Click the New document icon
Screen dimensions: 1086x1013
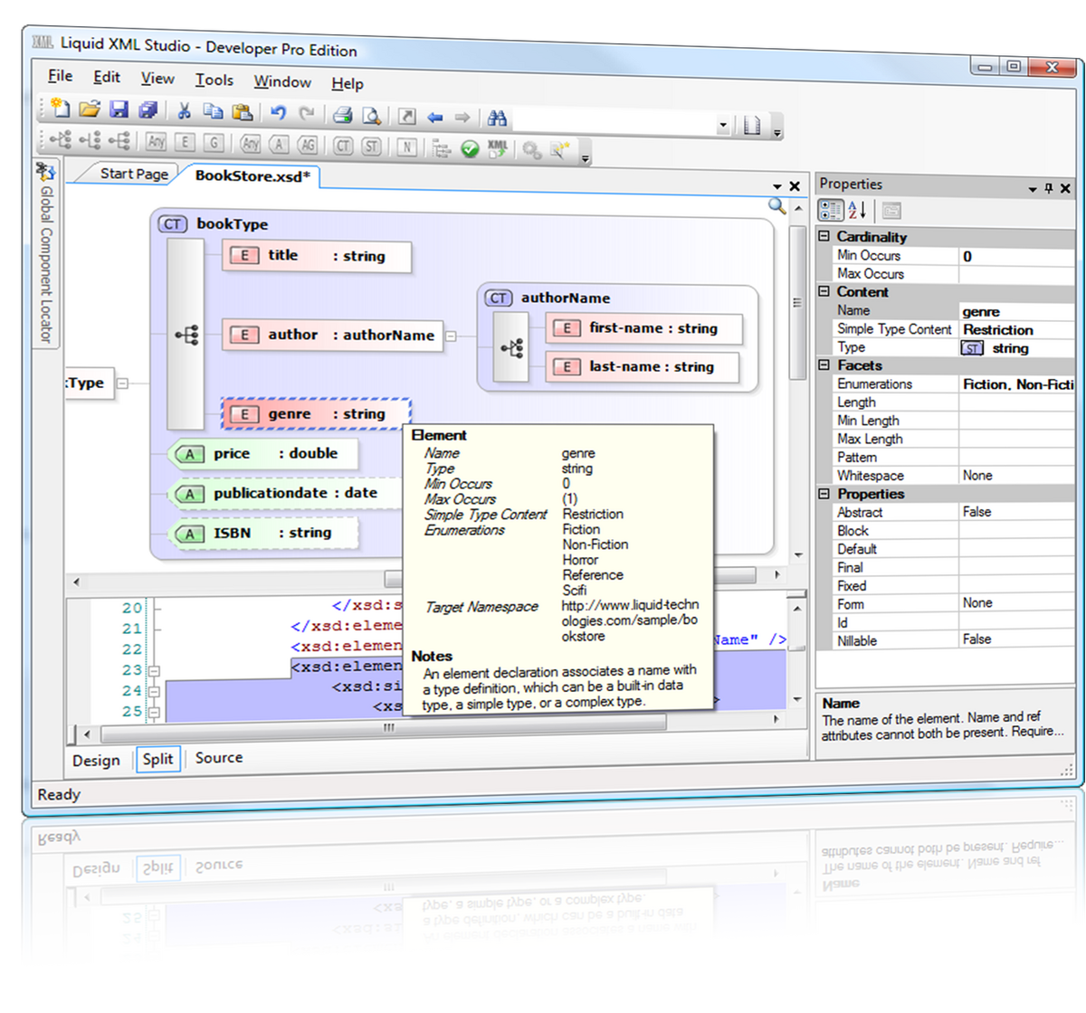pyautogui.click(x=61, y=109)
